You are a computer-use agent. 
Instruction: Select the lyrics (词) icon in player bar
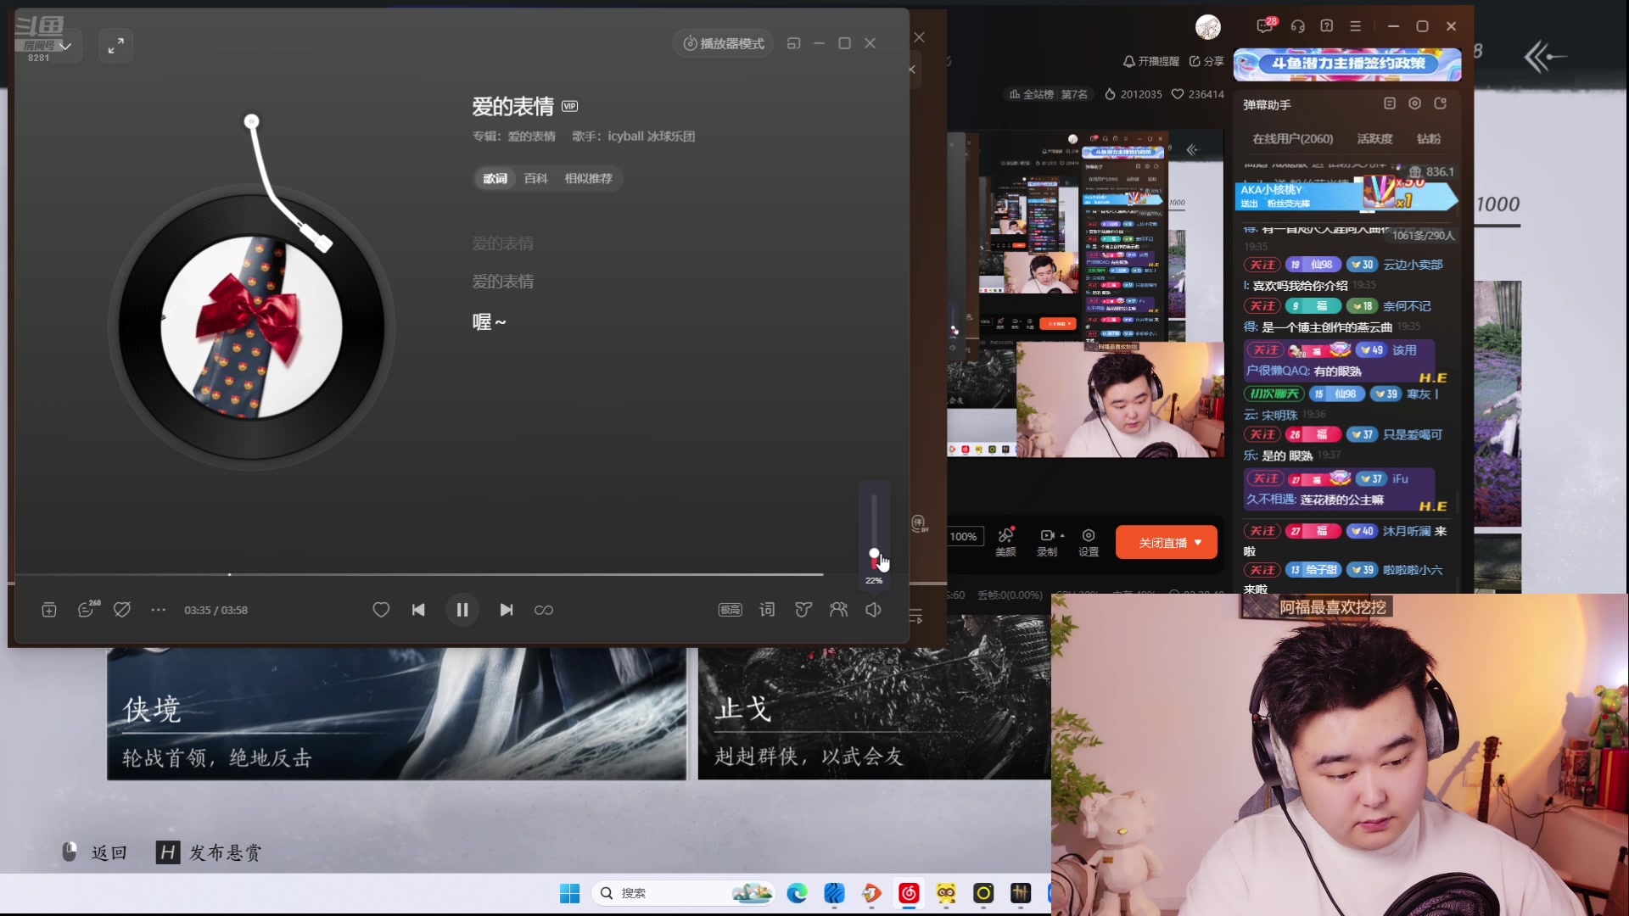(x=766, y=610)
